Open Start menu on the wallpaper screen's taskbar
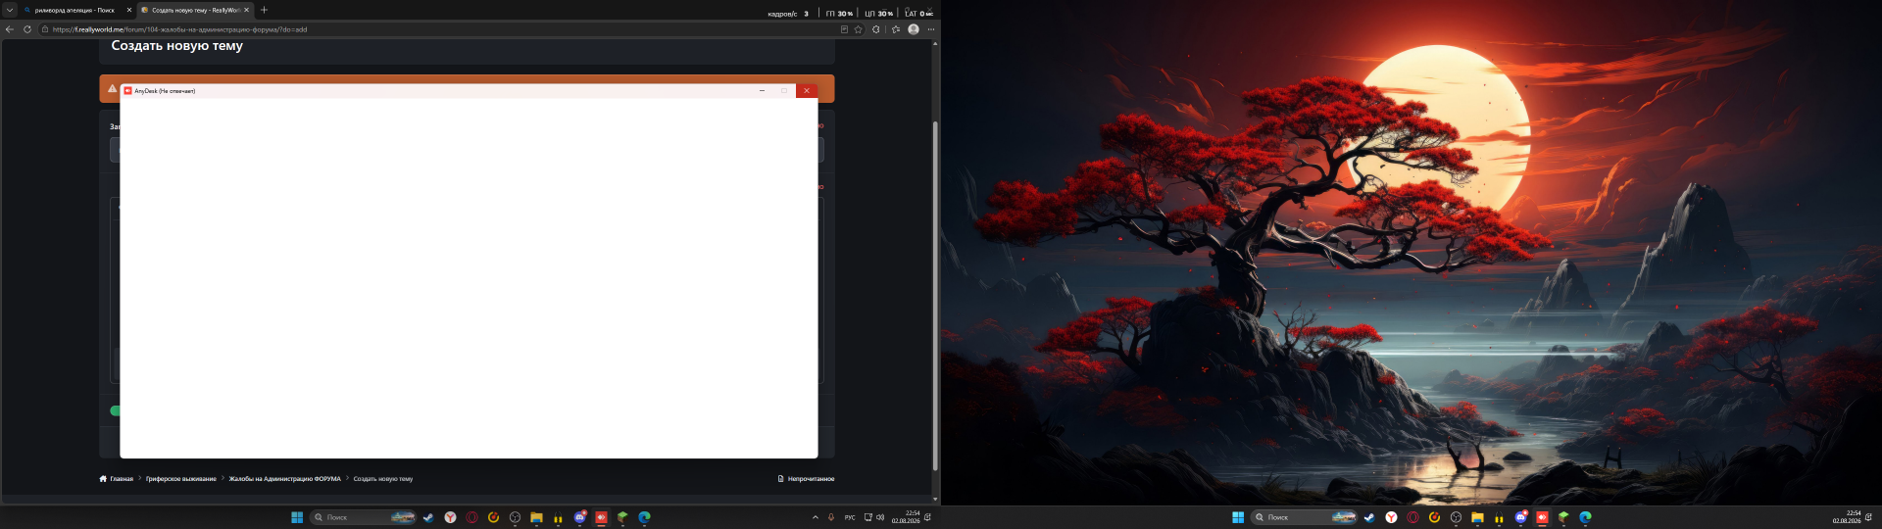Screen dimensions: 1882x529 (1238, 517)
